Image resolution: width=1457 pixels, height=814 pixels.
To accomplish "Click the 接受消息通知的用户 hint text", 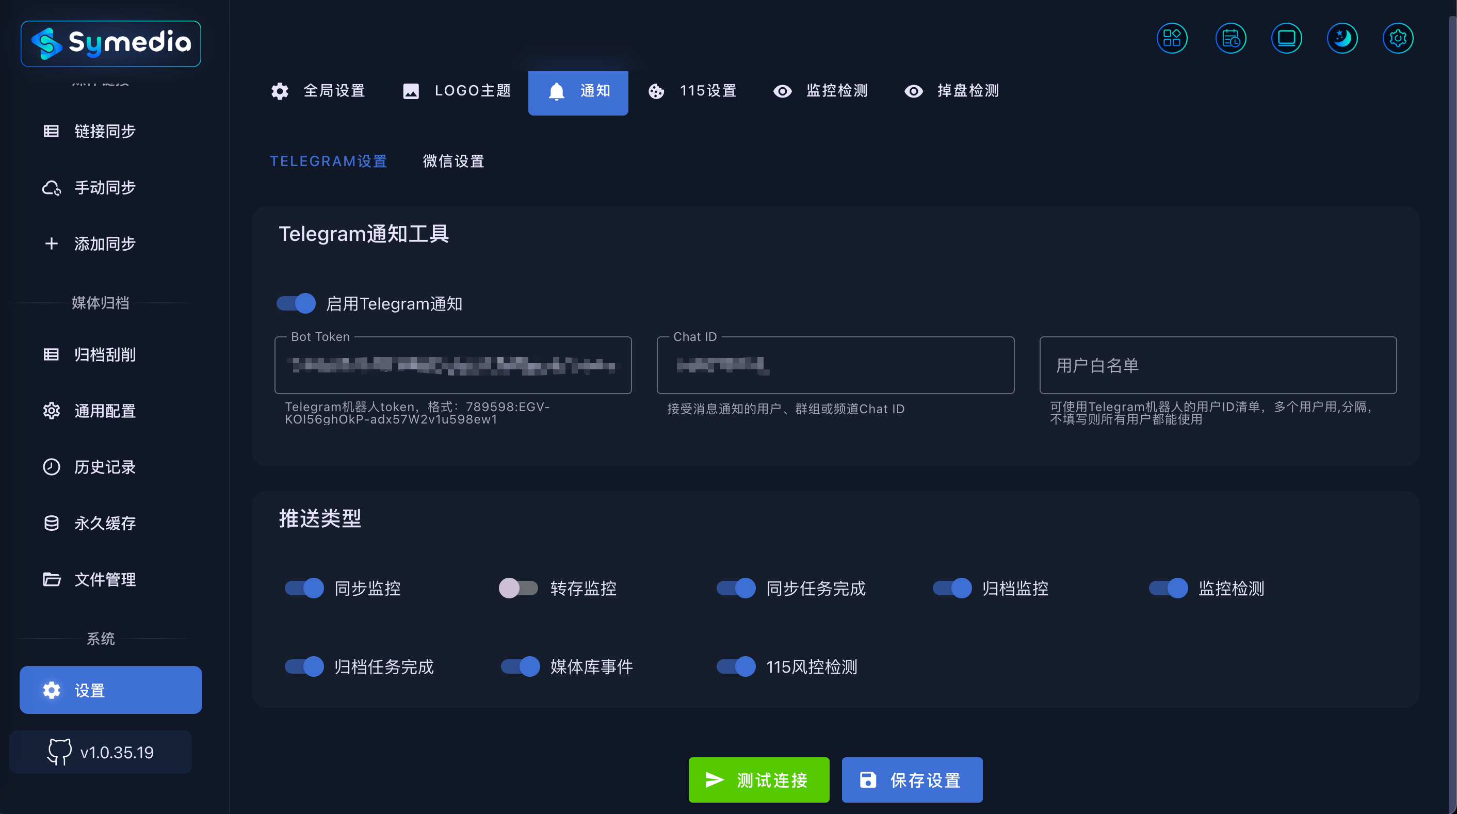I will pyautogui.click(x=786, y=409).
